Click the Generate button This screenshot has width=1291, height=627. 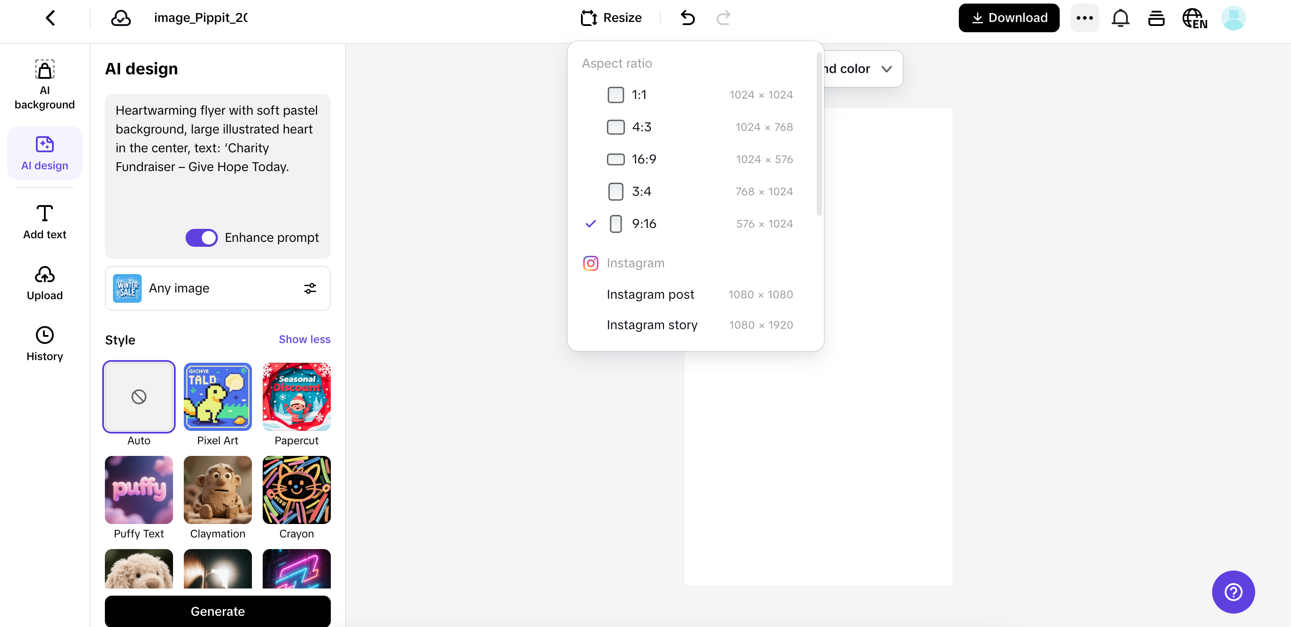217,611
